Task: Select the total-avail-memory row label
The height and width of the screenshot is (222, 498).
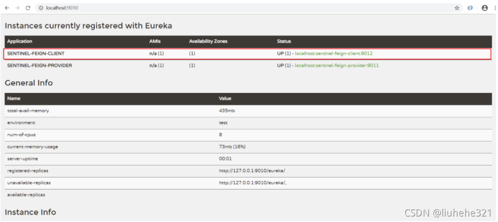Action: pos(28,111)
